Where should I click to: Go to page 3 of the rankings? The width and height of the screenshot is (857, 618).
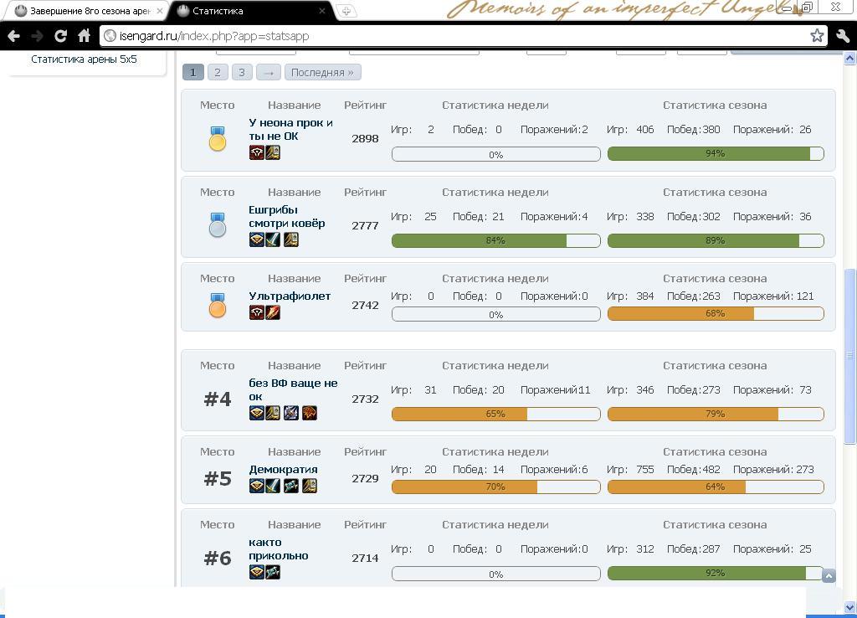(x=242, y=72)
